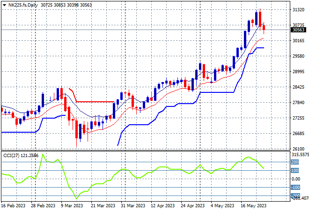Click the thick blue trailing line near 30000
The height and width of the screenshot is (211, 309).
(257, 48)
